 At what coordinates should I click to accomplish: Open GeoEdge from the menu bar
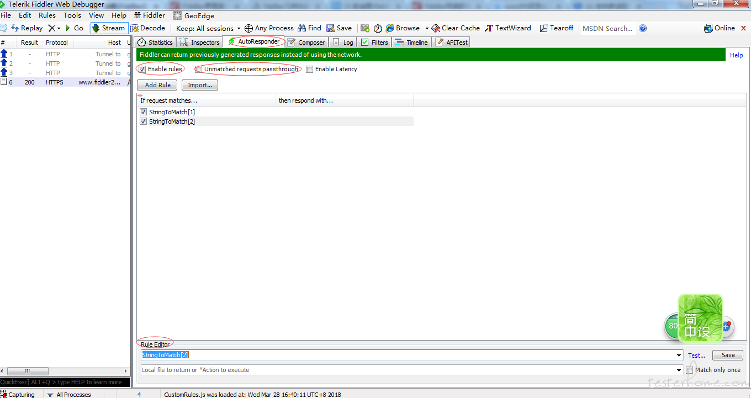click(193, 15)
